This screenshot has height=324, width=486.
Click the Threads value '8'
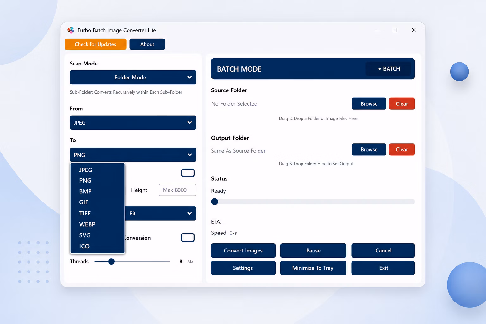[181, 261]
